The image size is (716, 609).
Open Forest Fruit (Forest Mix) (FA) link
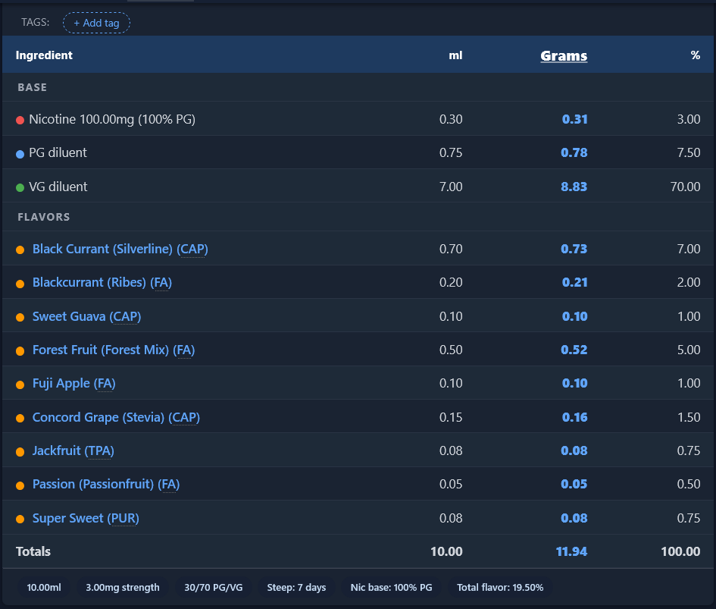coord(114,350)
